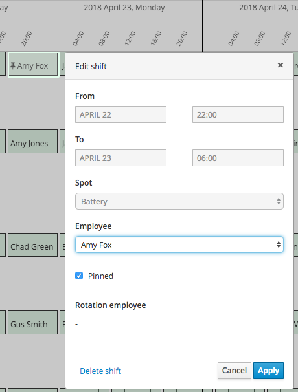The height and width of the screenshot is (392, 298).
Task: Open the Employee dropdown showing Amy Fox
Action: (179, 245)
